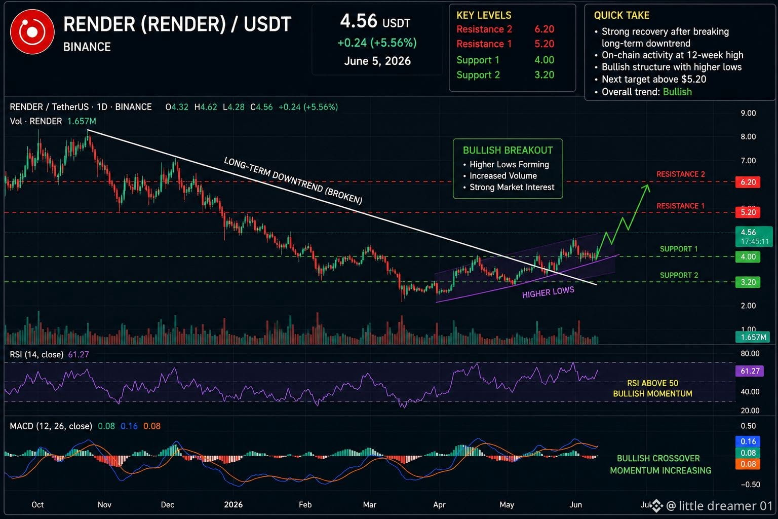The image size is (778, 519).
Task: Click the large '4.56 USDT' price header
Action: (375, 21)
